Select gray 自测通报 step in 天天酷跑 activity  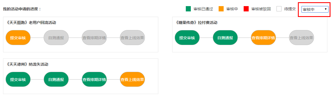56,38
